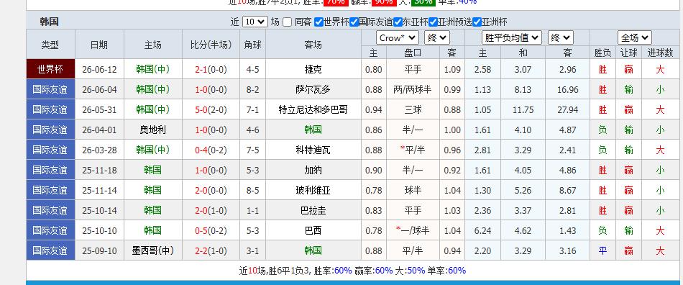Click the 捷克 team link

313,69
